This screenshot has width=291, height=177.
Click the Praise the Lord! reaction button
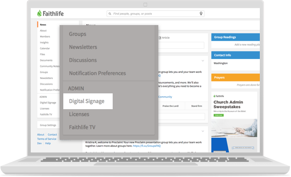tap(170, 106)
